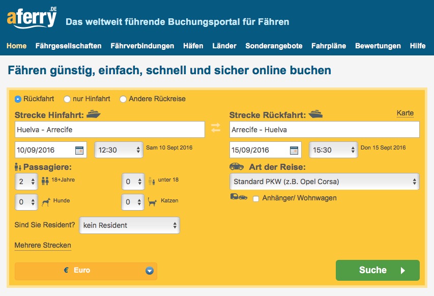Open the Art der Reise vehicle dropdown

[324, 182]
